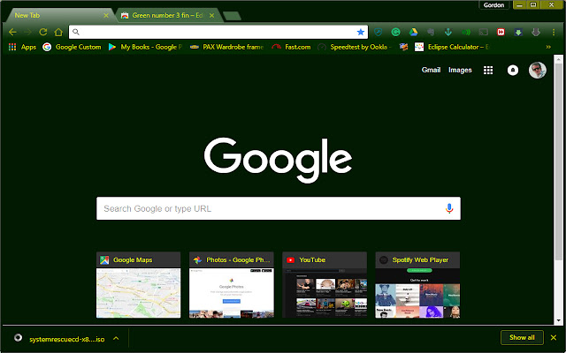Click into the address bar
The image size is (566, 353).
[x=218, y=32]
